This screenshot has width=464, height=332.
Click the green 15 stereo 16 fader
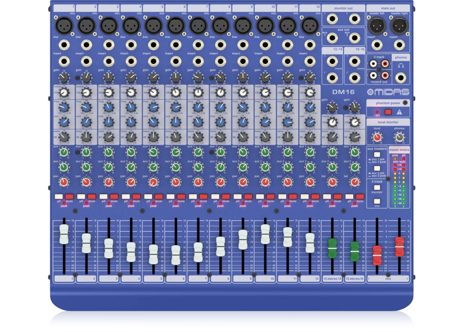tap(354, 251)
